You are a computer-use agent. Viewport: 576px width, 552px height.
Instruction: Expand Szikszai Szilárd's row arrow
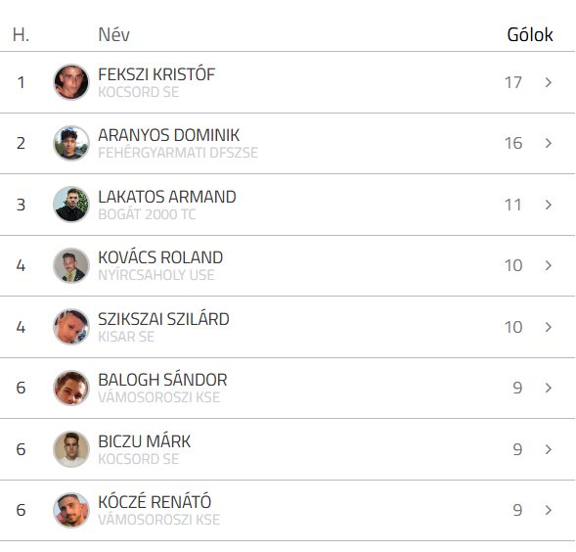point(549,327)
